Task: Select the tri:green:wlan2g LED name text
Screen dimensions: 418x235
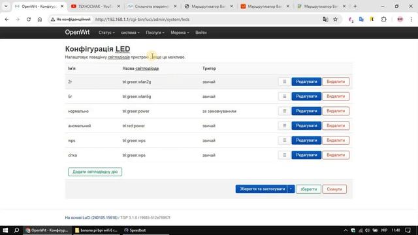Action: point(137,82)
